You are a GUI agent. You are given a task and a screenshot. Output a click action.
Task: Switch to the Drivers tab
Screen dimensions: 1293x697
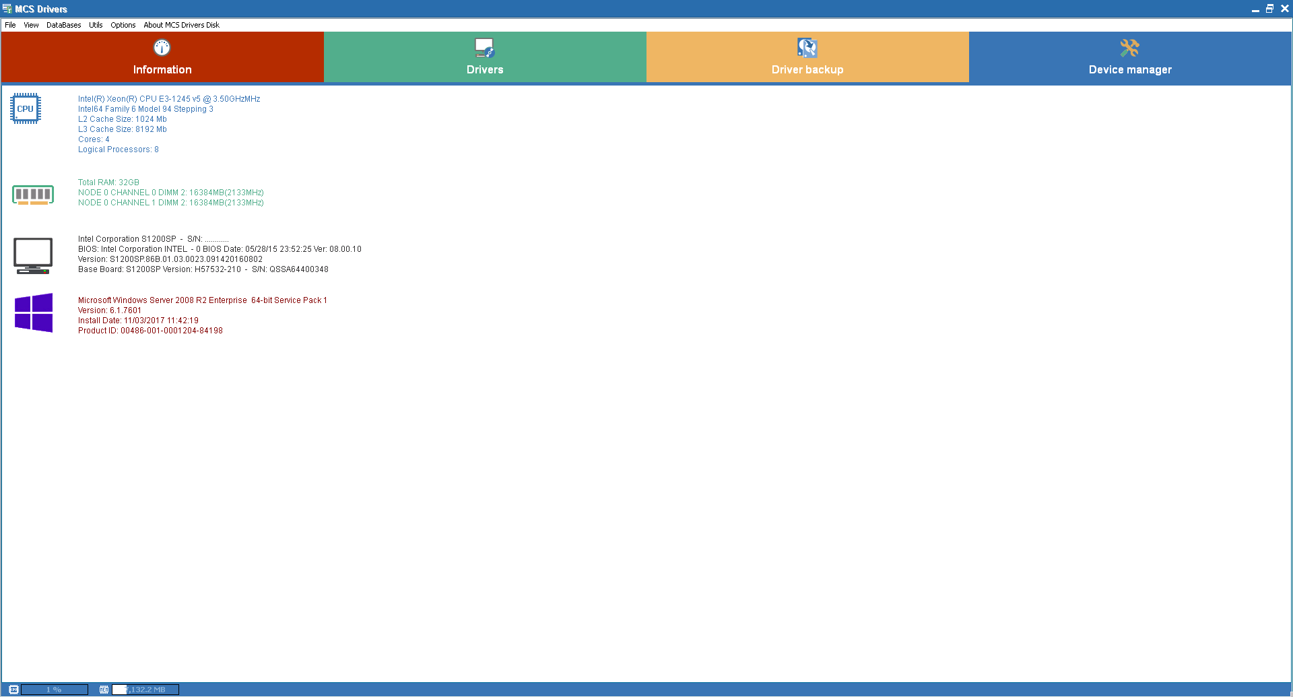point(484,57)
